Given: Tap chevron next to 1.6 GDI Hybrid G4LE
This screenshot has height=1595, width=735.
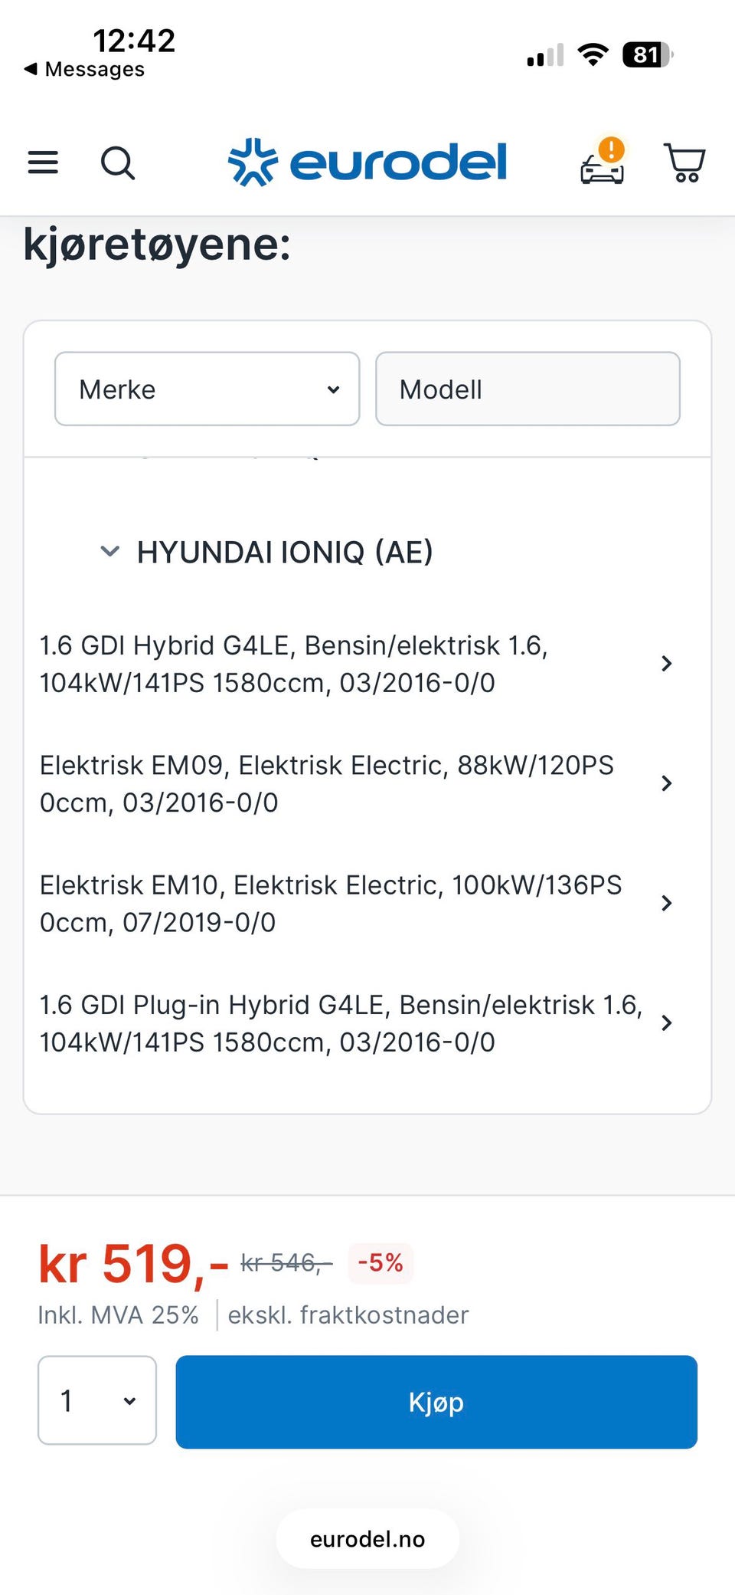Looking at the screenshot, I should pos(667,664).
